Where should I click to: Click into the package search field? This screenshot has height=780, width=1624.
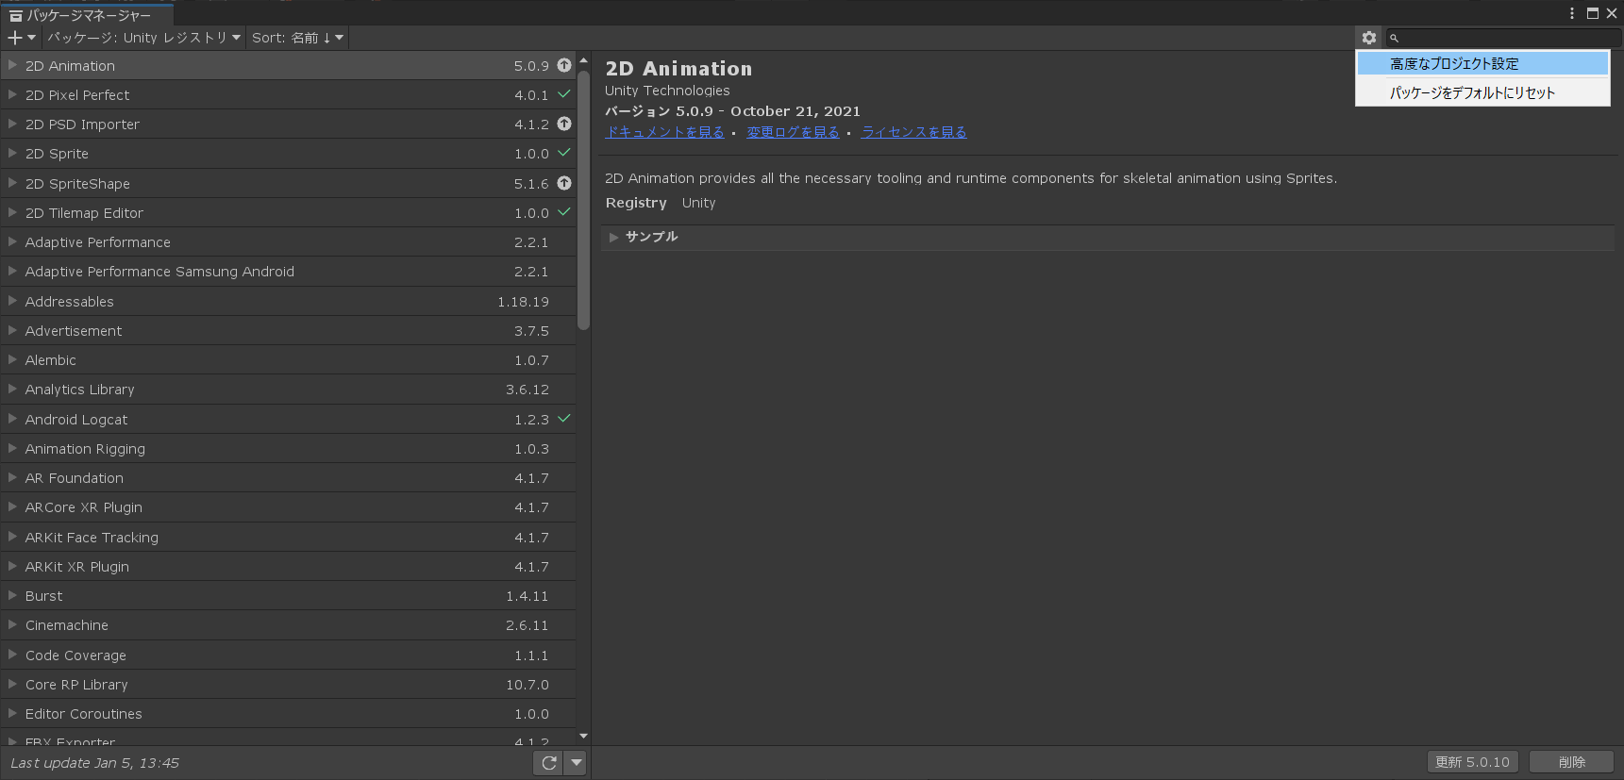pos(1503,38)
